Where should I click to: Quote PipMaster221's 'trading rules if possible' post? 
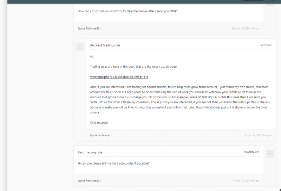coord(90,180)
